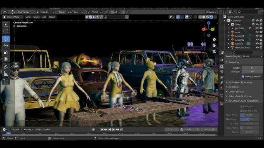This screenshot has height=148, width=264.
Task: Toggle Half Res Trace checkbox
Action: point(241,111)
